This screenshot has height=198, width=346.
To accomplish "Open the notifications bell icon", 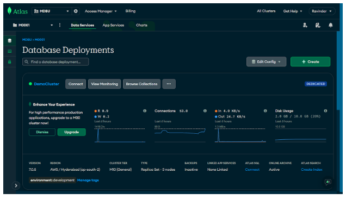I will [x=331, y=25].
